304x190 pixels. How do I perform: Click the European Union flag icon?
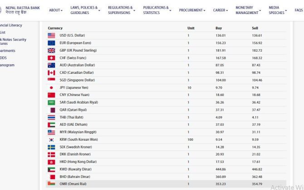click(x=51, y=43)
